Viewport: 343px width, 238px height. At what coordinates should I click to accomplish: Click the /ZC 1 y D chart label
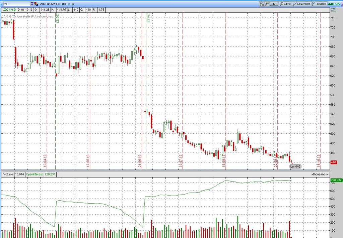9,10
